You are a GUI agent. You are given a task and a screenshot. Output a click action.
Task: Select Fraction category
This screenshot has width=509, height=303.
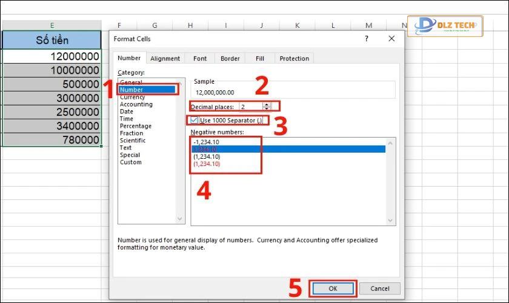point(131,133)
